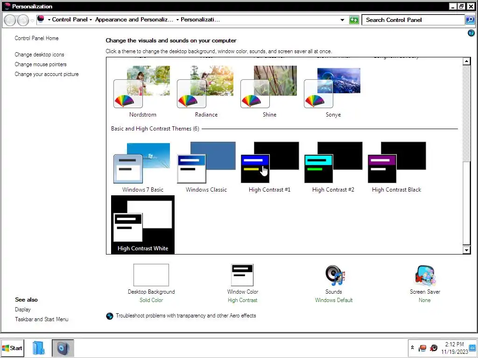Click the Solid Color link
The width and height of the screenshot is (478, 358).
[151, 300]
